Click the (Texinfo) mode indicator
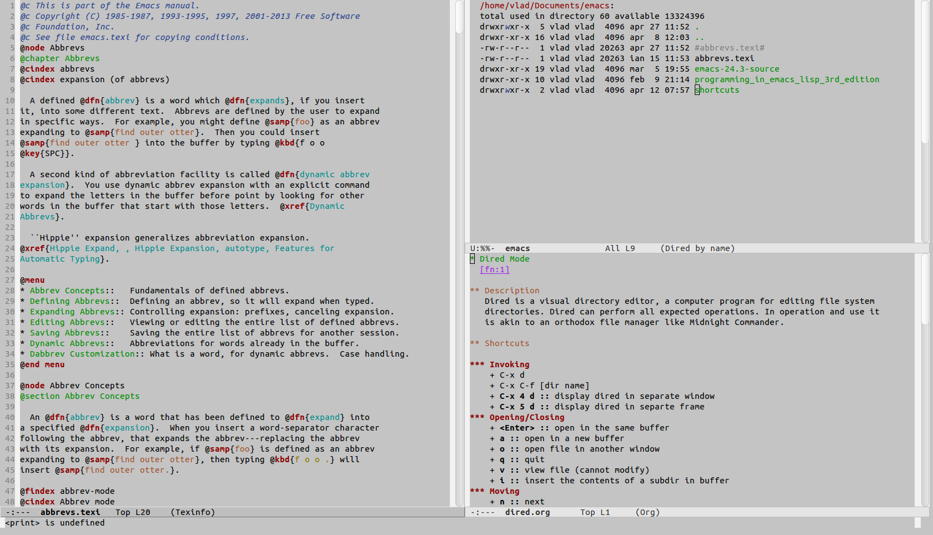 point(193,512)
